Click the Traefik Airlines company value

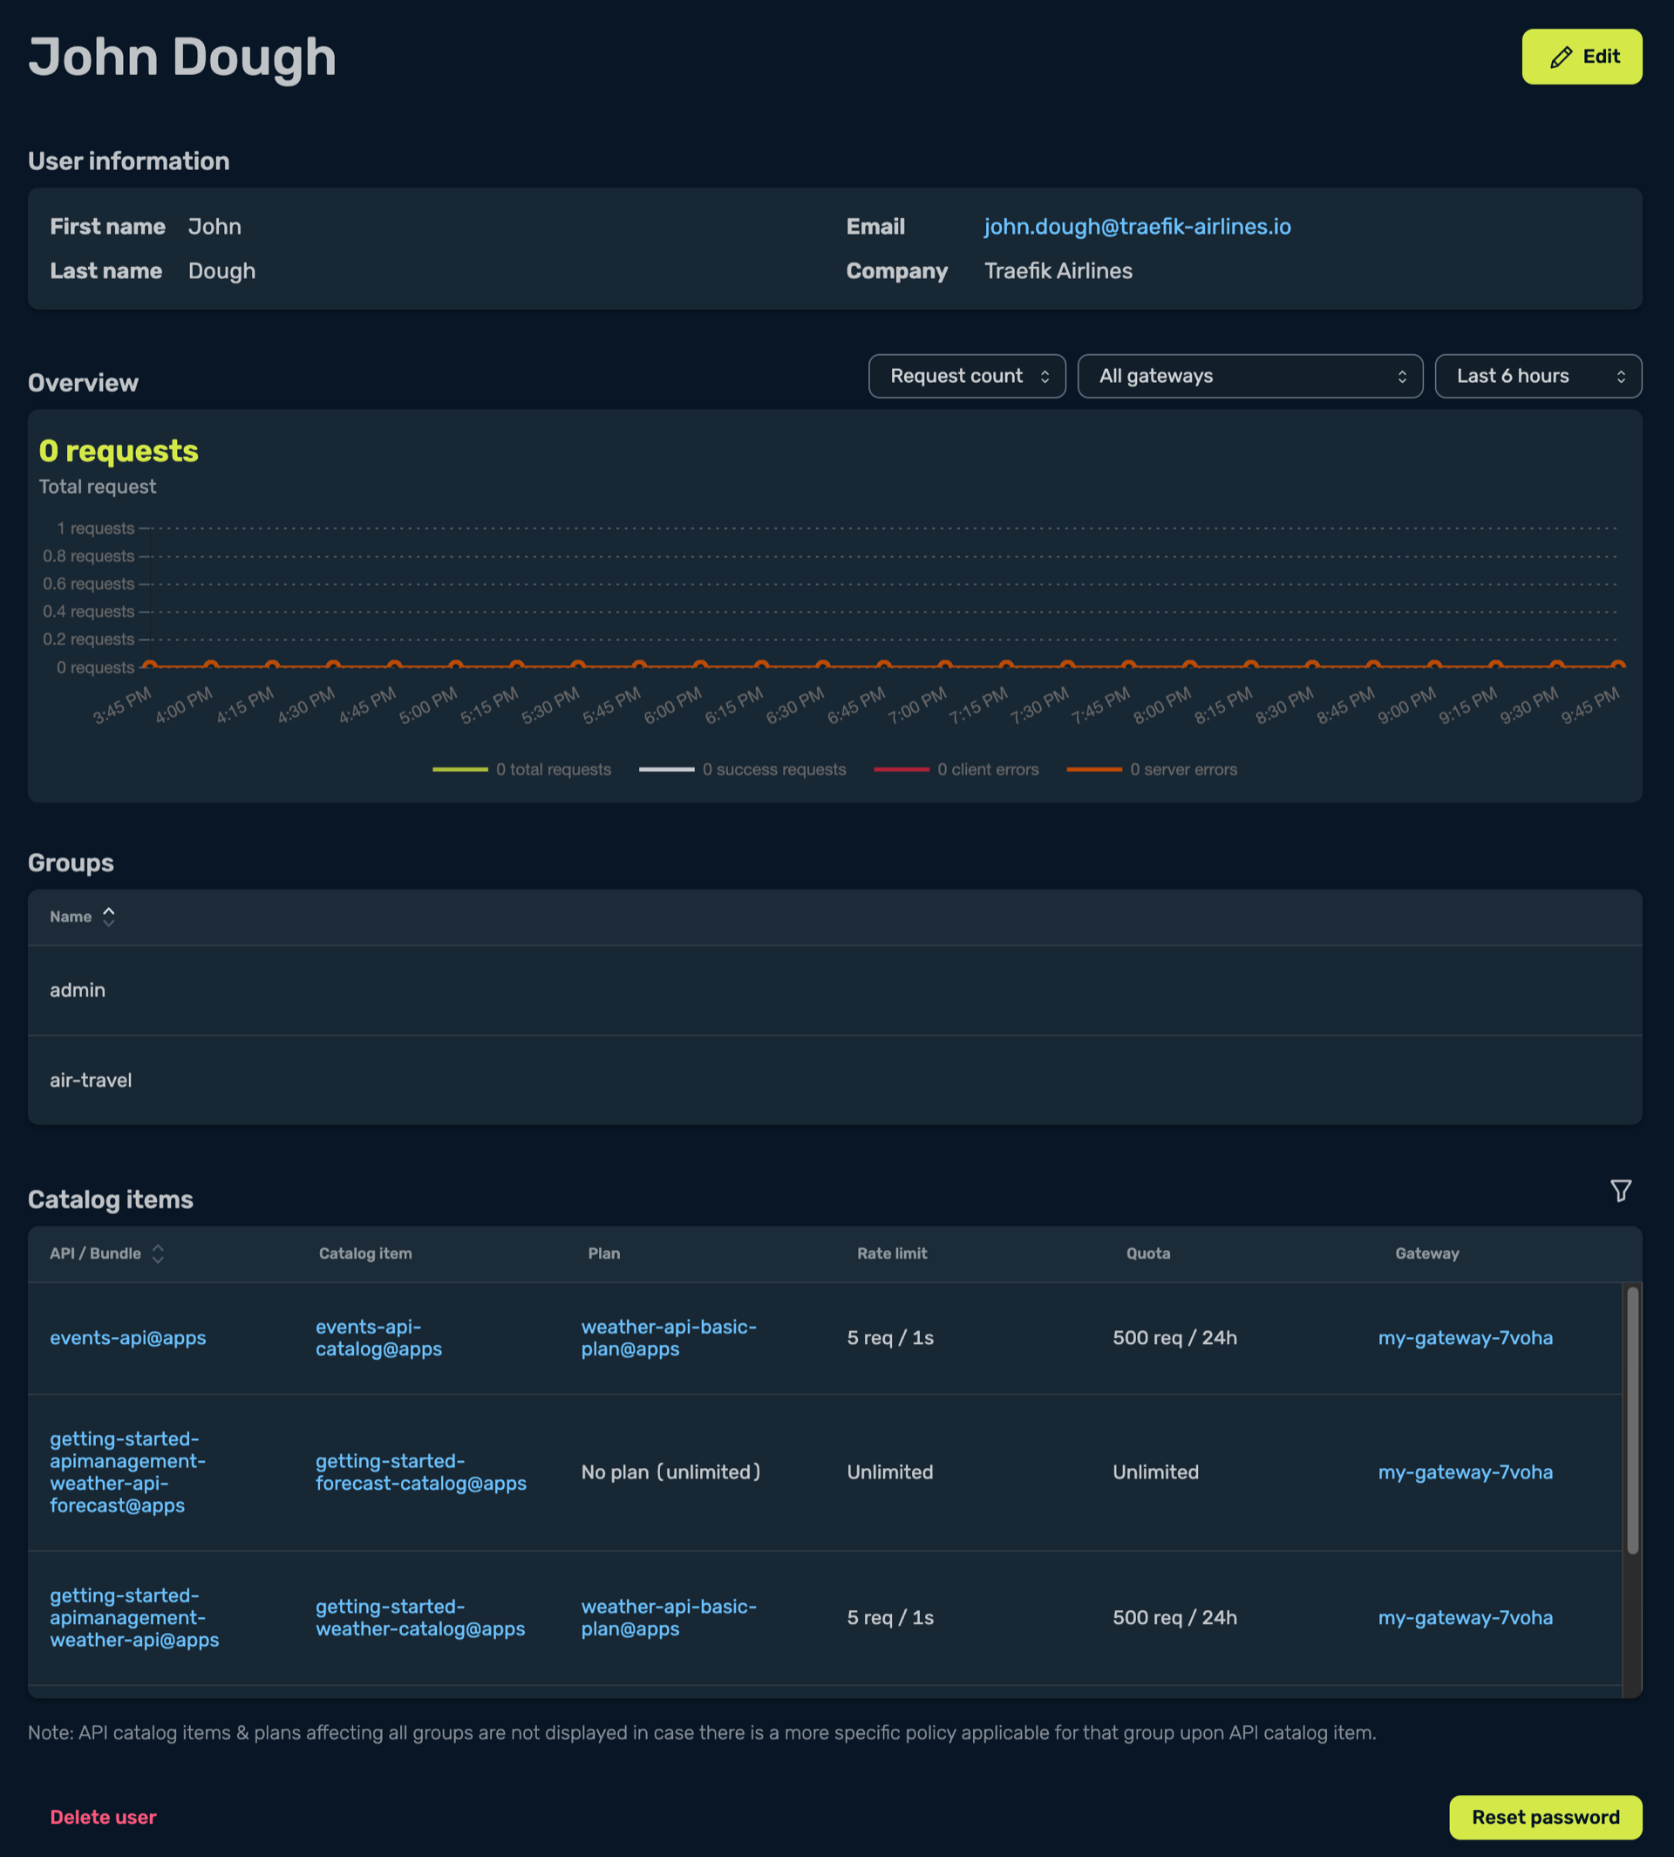(1058, 271)
